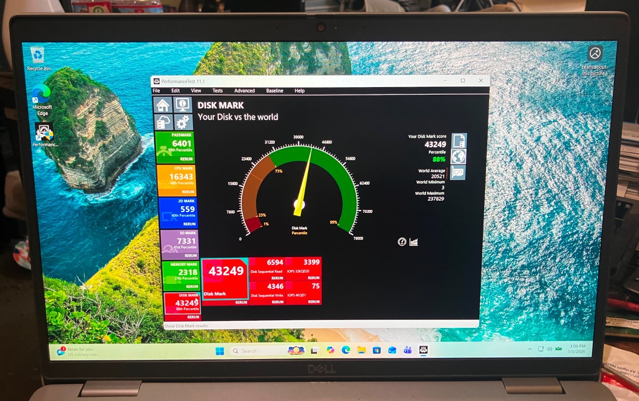This screenshot has width=639, height=401.
Task: Click the baseline file icon beside Disk Mark score
Action: click(459, 141)
